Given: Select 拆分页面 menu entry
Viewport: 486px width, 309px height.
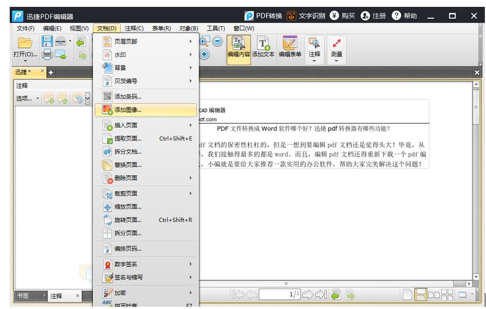Looking at the screenshot, I should 145,233.
